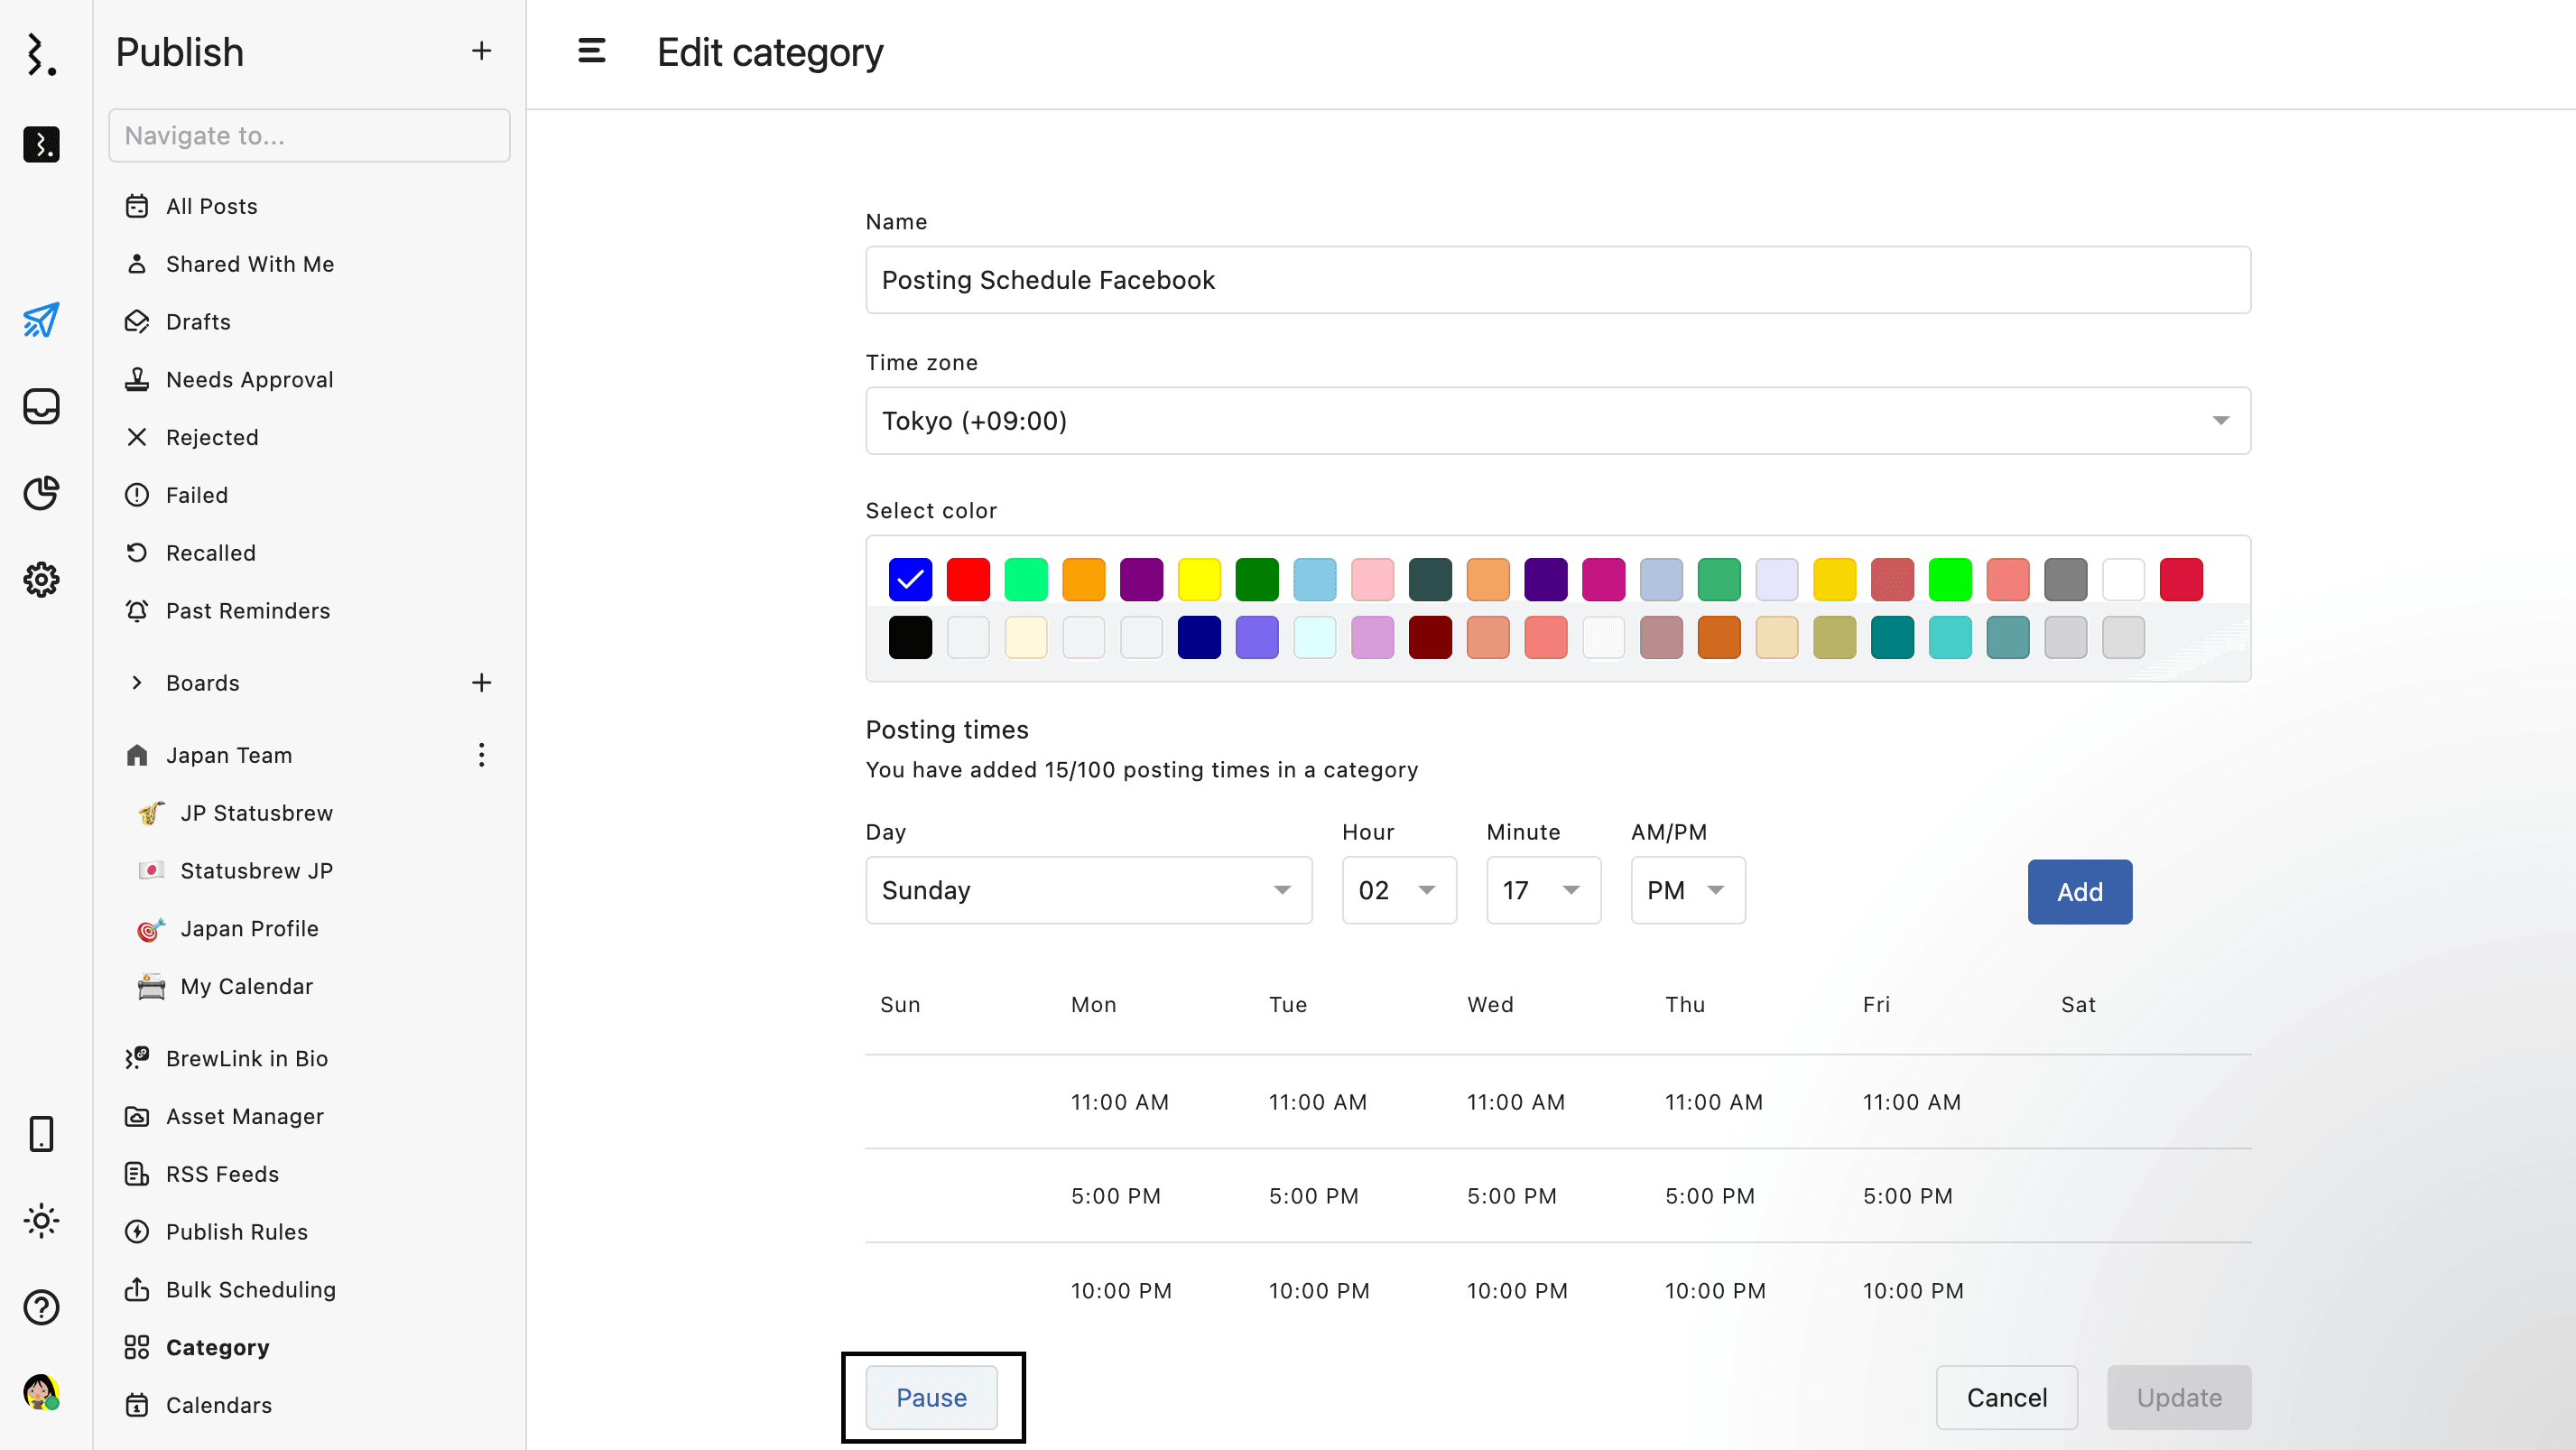Click the plus icon next to Publish
This screenshot has width=2576, height=1450.
point(481,51)
